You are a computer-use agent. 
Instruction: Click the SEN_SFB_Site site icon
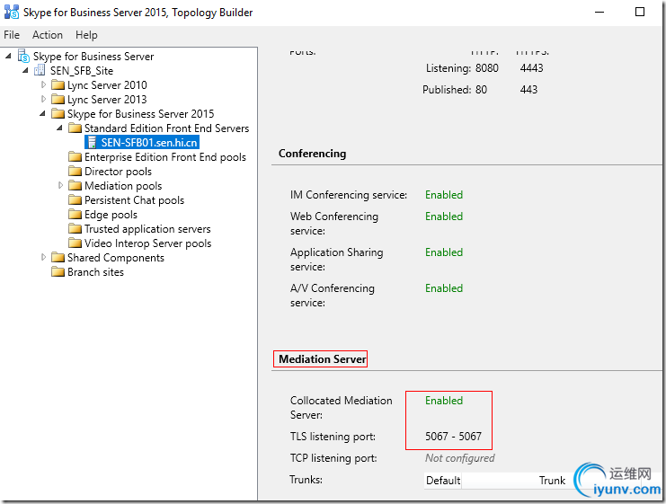pos(40,70)
